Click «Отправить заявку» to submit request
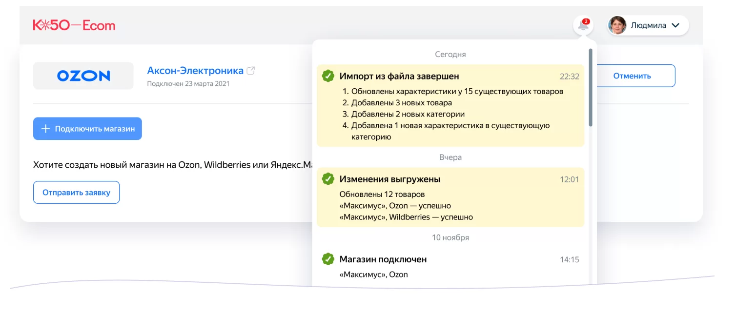The image size is (736, 313). point(76,192)
